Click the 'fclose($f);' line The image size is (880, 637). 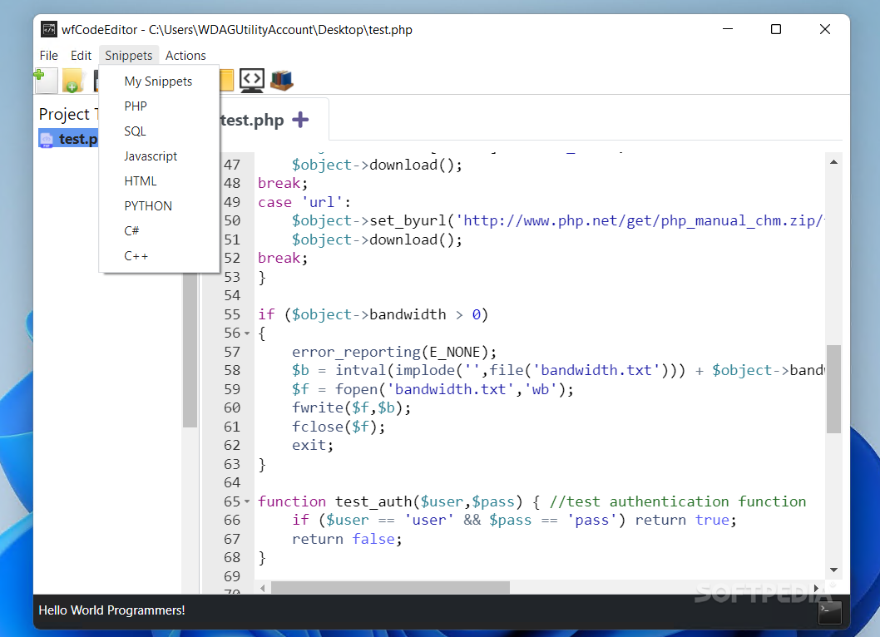tap(339, 427)
